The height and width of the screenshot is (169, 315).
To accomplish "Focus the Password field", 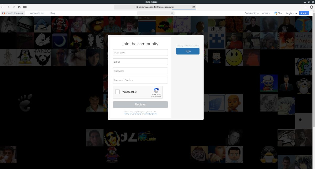I will point(140,71).
